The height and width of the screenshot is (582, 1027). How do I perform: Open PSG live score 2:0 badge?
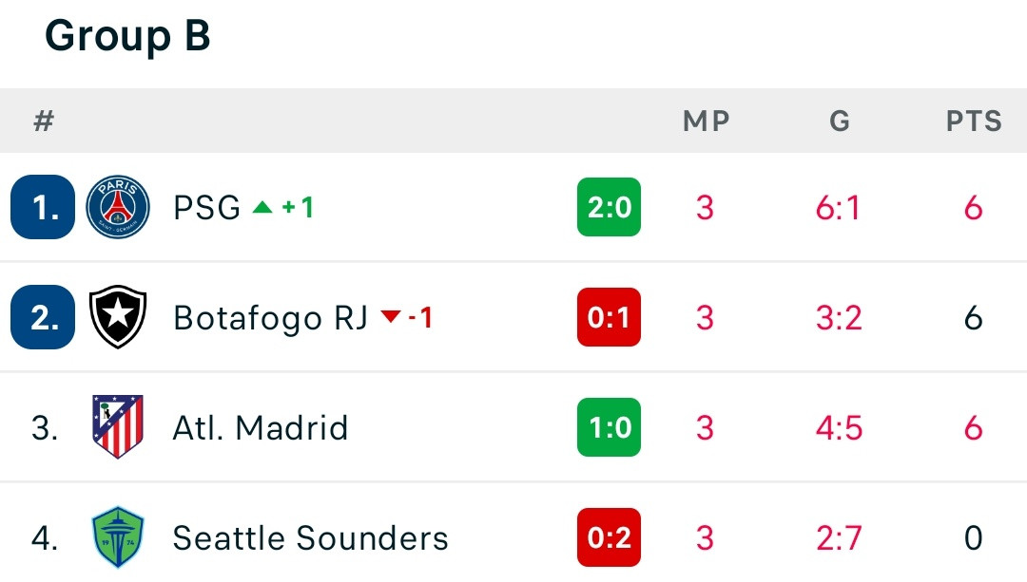[x=610, y=207]
